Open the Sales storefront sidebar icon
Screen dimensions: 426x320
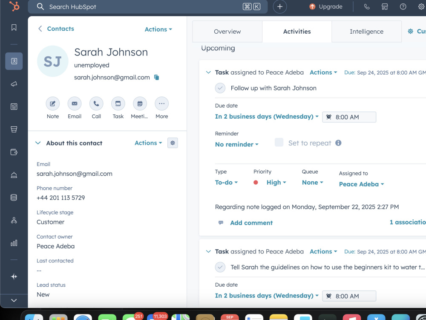(14, 129)
